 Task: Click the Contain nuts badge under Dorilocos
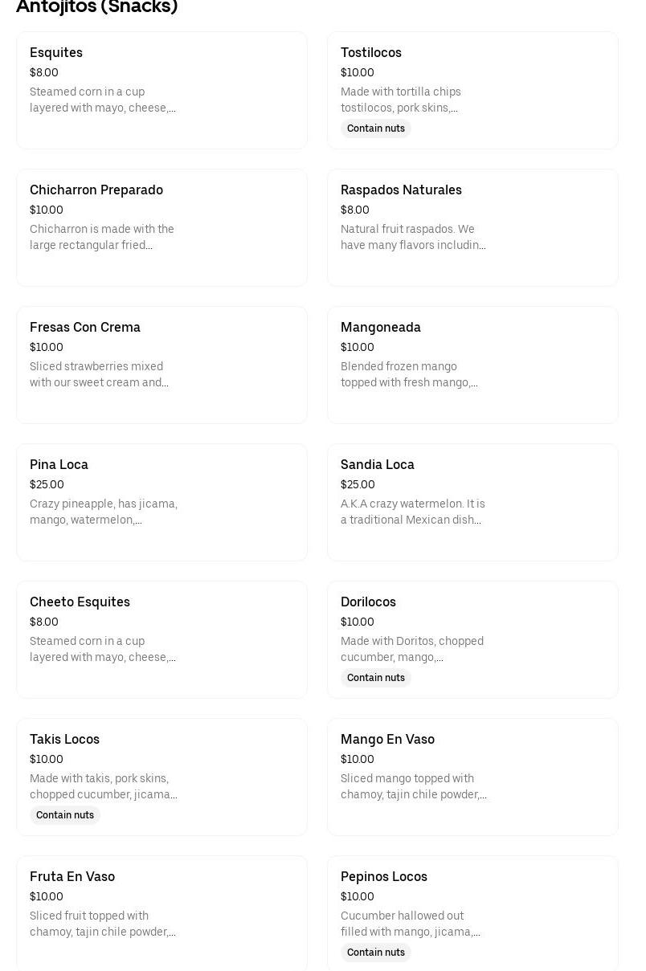point(376,678)
